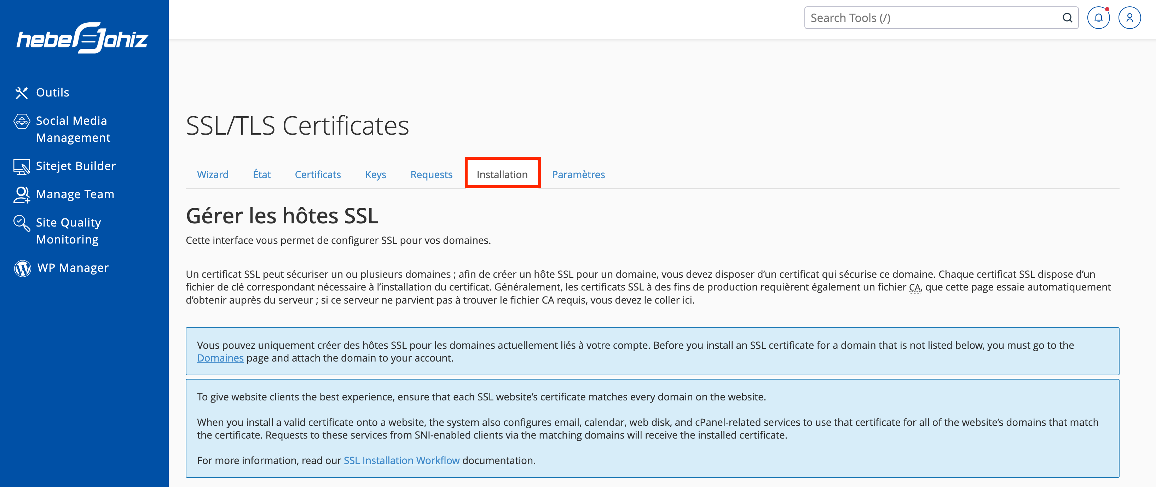
Task: Open WP Manager label
Action: click(73, 268)
